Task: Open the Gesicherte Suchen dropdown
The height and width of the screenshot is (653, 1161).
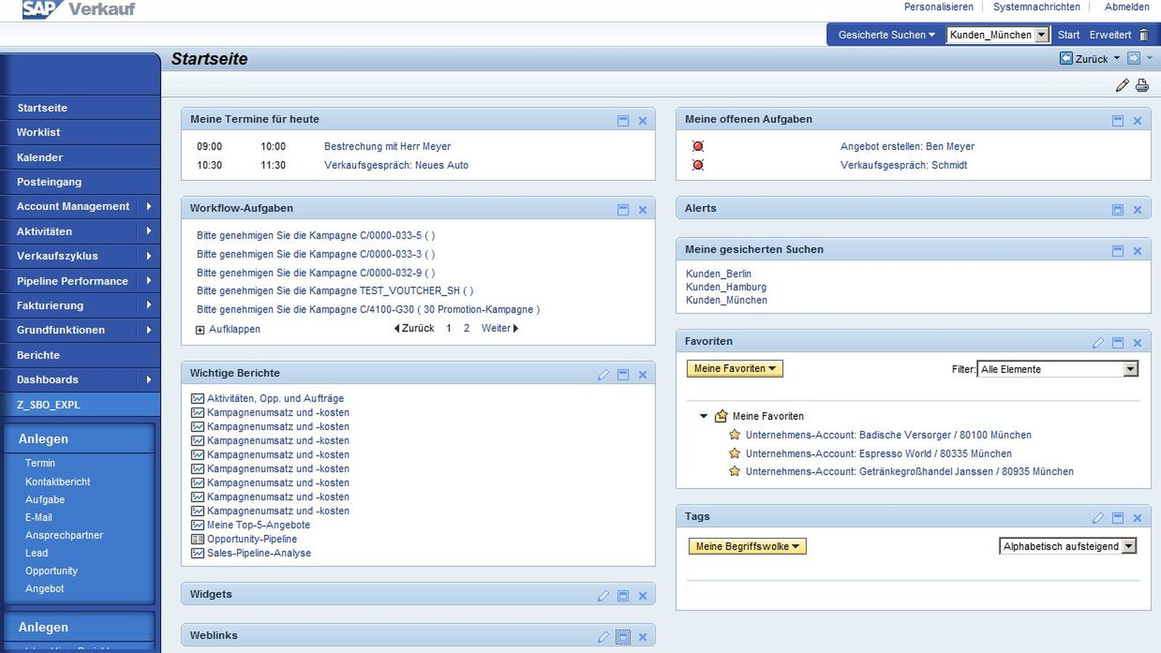Action: (x=886, y=35)
